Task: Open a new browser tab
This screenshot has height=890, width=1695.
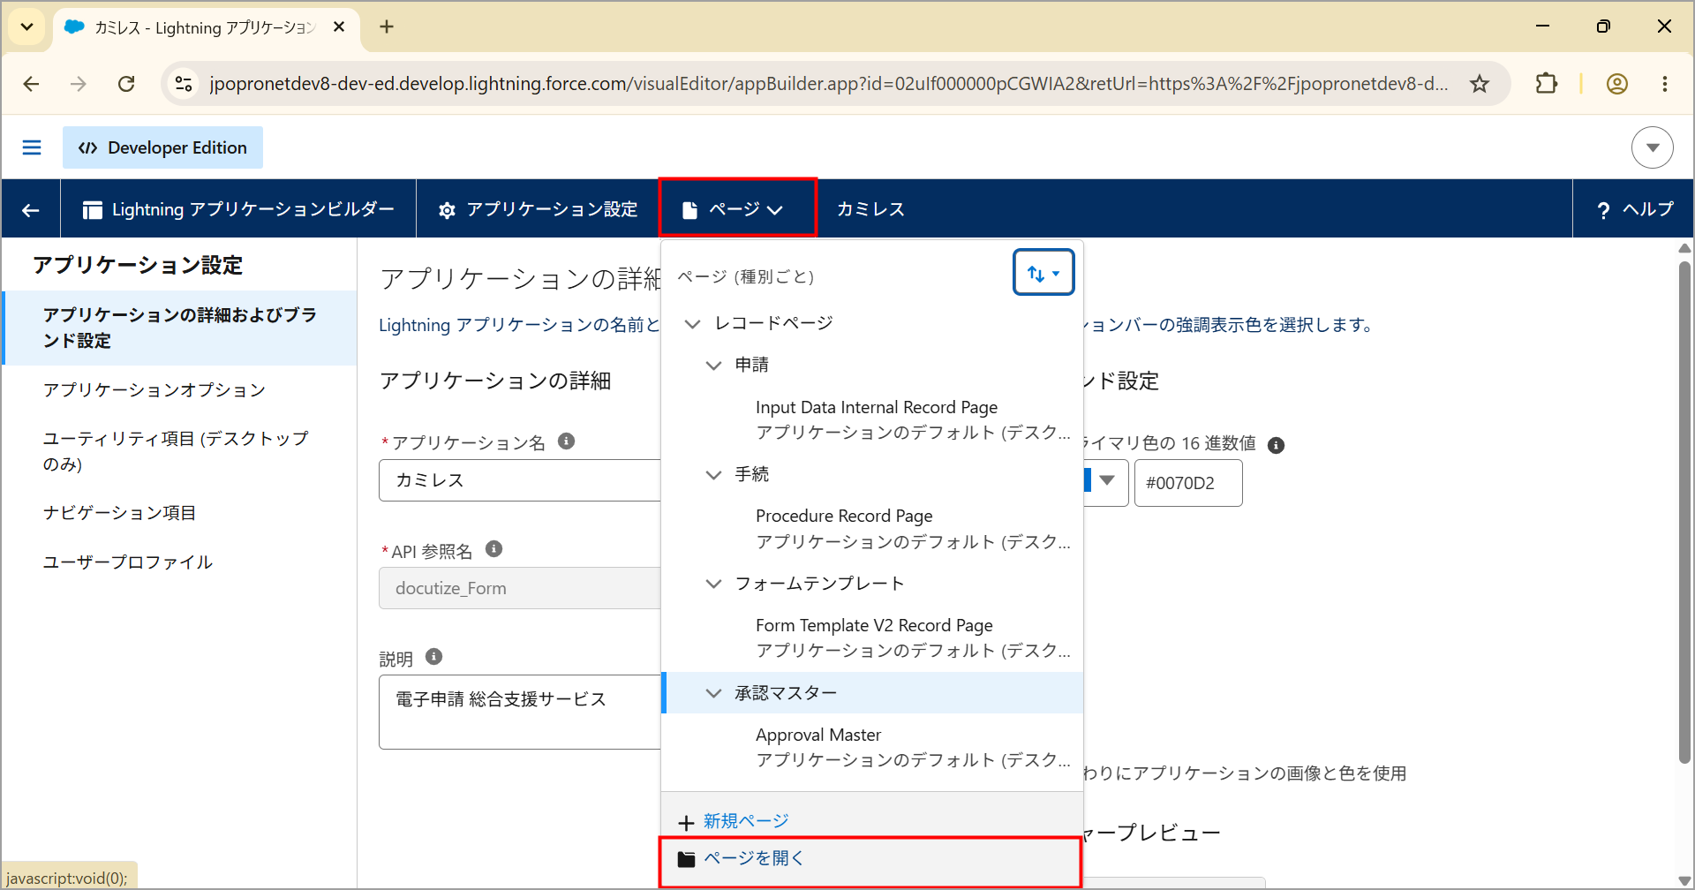Action: (387, 26)
